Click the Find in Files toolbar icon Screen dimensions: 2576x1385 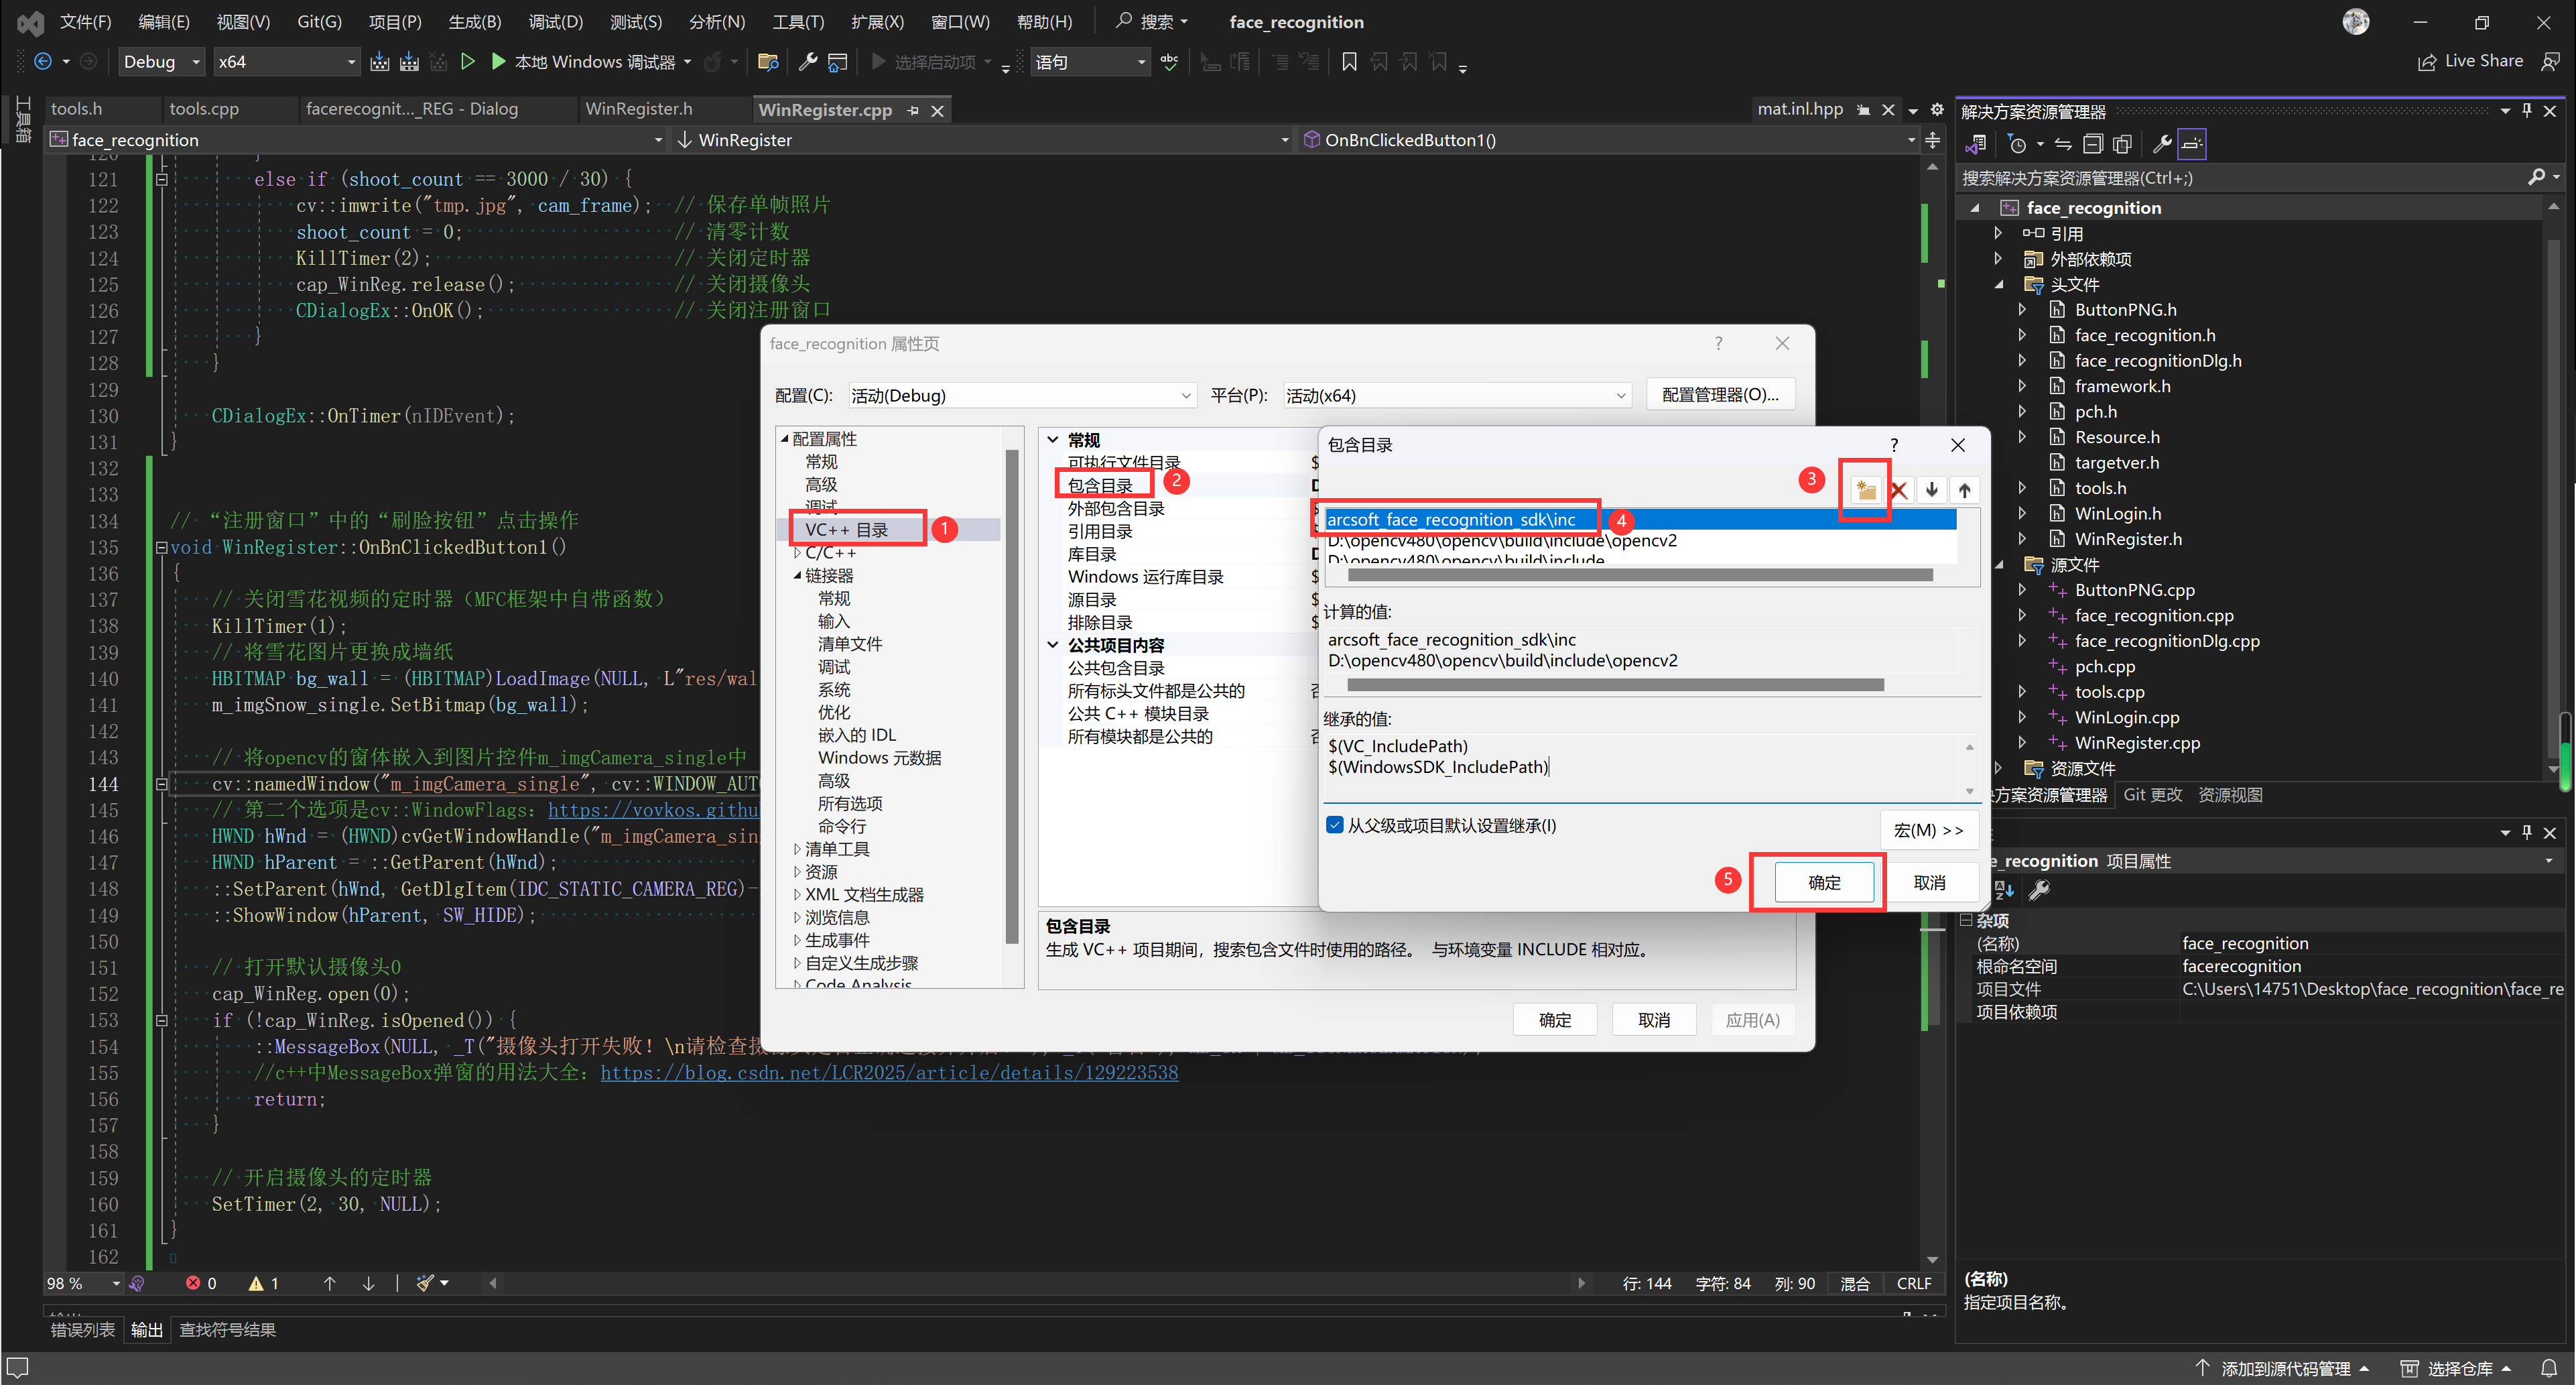(x=768, y=62)
